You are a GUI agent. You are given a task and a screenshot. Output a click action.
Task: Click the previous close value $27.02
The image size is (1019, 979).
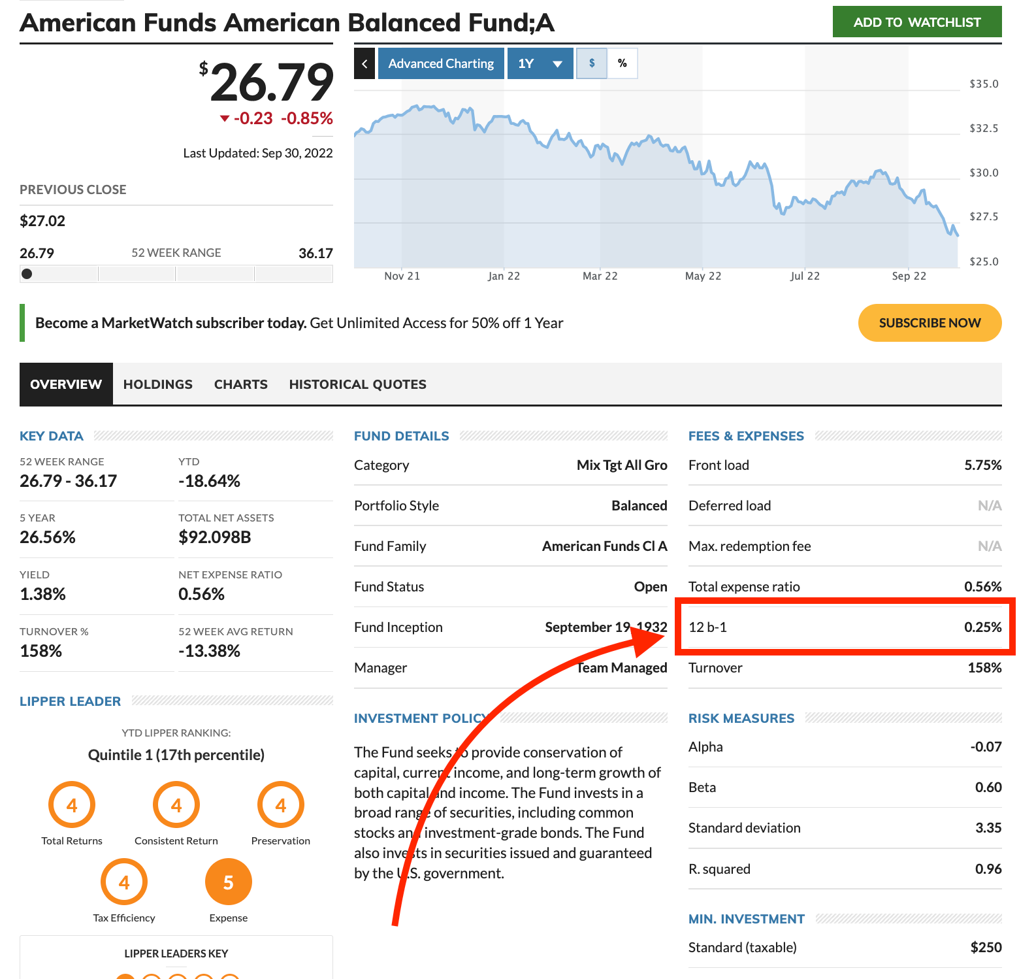(x=42, y=221)
